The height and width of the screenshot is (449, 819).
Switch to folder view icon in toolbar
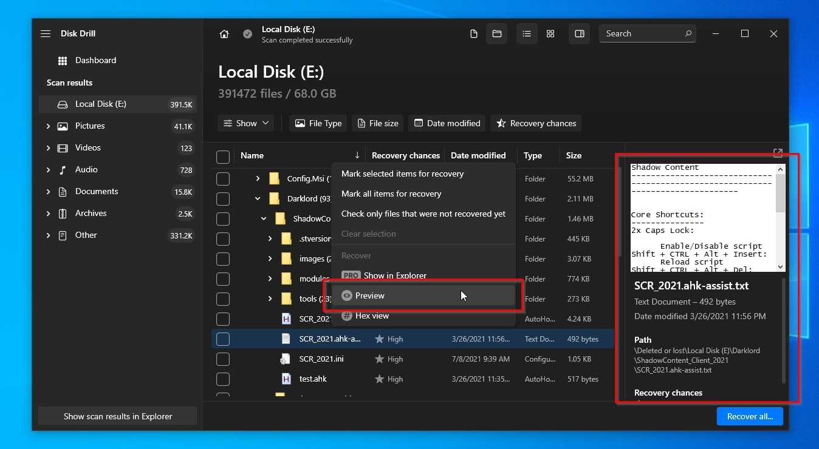[x=496, y=34]
